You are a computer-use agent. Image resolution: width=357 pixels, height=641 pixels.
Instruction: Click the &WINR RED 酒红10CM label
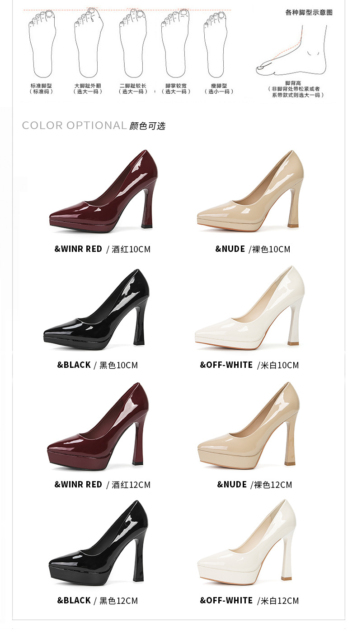click(102, 249)
